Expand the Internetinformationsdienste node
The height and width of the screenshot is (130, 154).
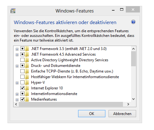tap(17, 94)
